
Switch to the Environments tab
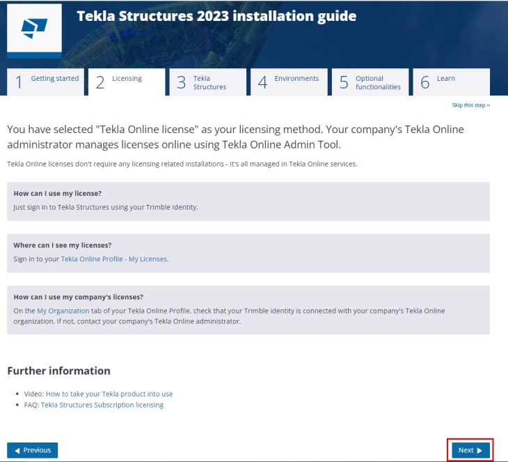pyautogui.click(x=289, y=82)
